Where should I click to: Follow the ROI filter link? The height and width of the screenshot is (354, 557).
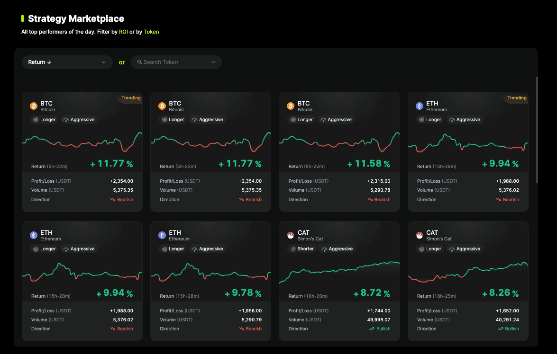coord(123,32)
